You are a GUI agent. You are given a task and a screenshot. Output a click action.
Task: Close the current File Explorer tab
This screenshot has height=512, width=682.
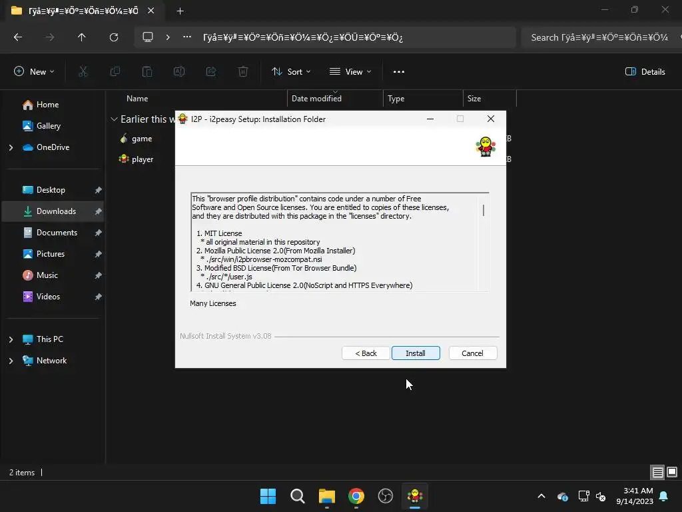point(151,11)
